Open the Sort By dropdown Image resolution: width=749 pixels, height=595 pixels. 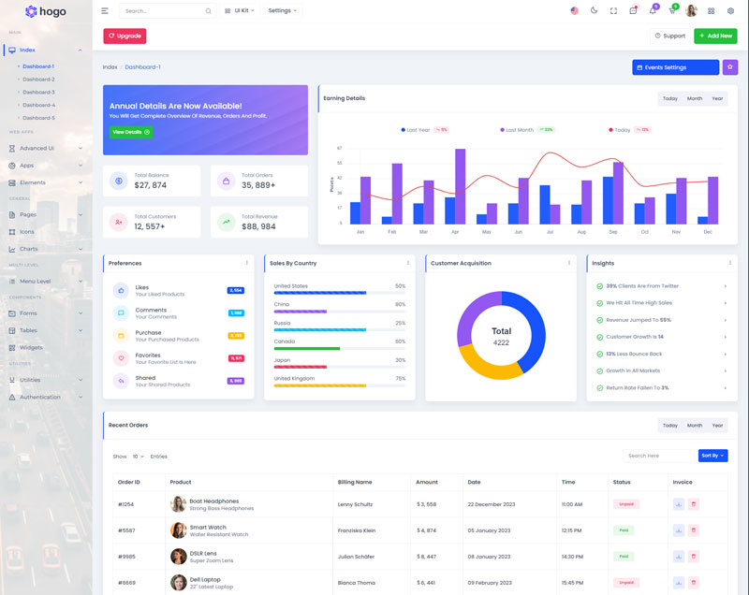(x=712, y=456)
